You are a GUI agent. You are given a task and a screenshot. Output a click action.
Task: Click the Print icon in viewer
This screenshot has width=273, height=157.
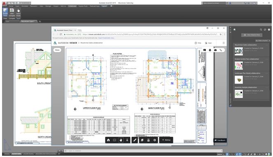210,50
